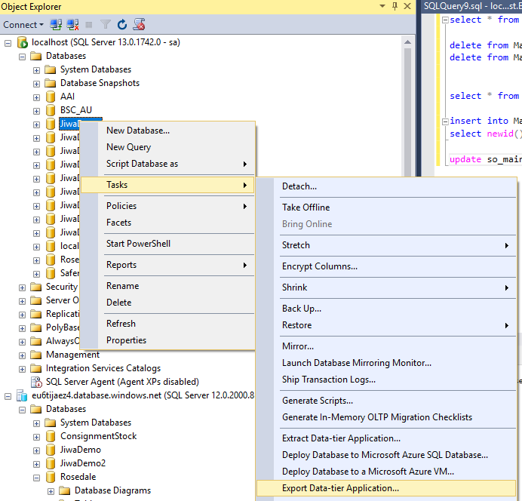Select Generate Scripts...
This screenshot has height=501, width=522.
click(386, 401)
